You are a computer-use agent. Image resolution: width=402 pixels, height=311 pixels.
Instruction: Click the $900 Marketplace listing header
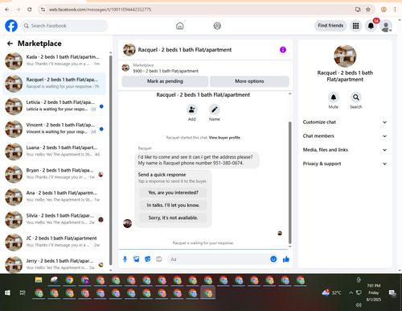coord(206,68)
